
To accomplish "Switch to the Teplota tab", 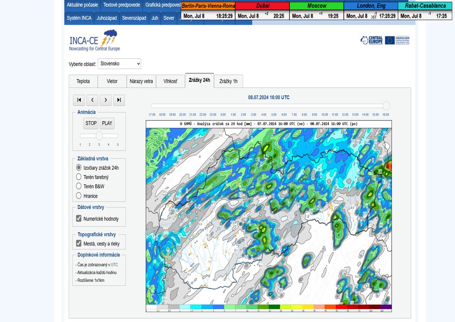I will pos(83,81).
